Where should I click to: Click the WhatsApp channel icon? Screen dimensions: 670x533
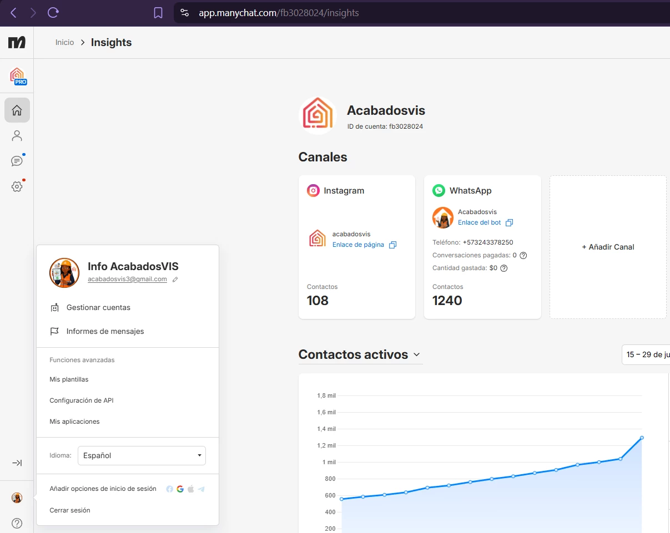pos(439,191)
